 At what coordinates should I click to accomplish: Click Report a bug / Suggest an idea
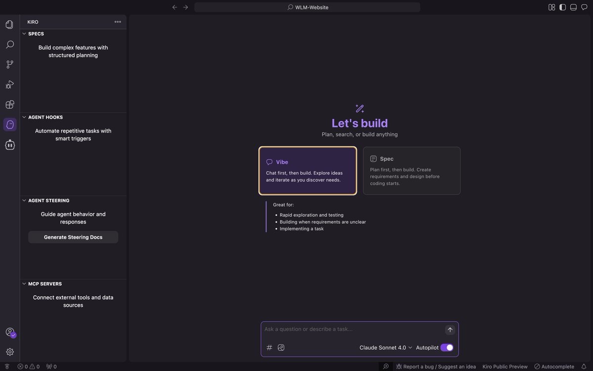pos(435,367)
